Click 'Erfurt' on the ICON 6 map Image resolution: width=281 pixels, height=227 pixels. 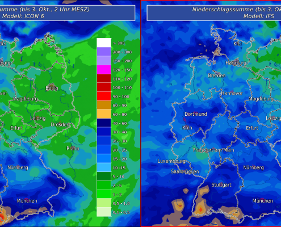tap(16, 128)
